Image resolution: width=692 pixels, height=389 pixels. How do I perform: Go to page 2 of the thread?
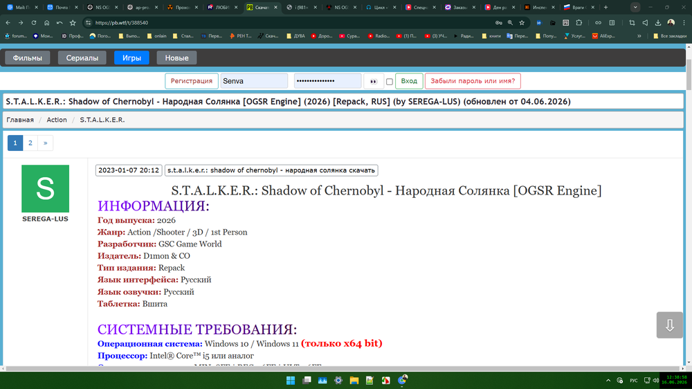click(30, 143)
